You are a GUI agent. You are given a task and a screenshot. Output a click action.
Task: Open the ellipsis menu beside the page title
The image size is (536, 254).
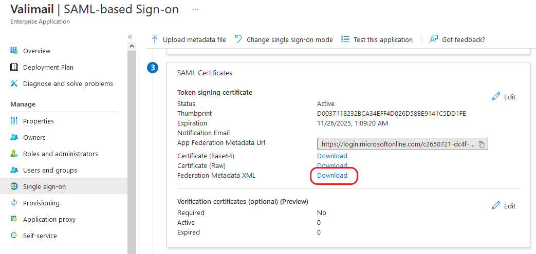[x=195, y=9]
